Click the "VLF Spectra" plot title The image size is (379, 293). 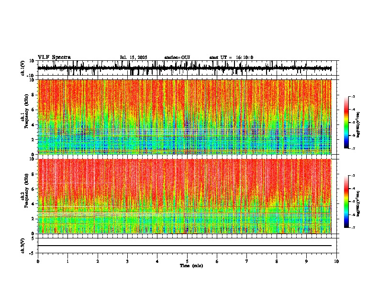point(54,57)
